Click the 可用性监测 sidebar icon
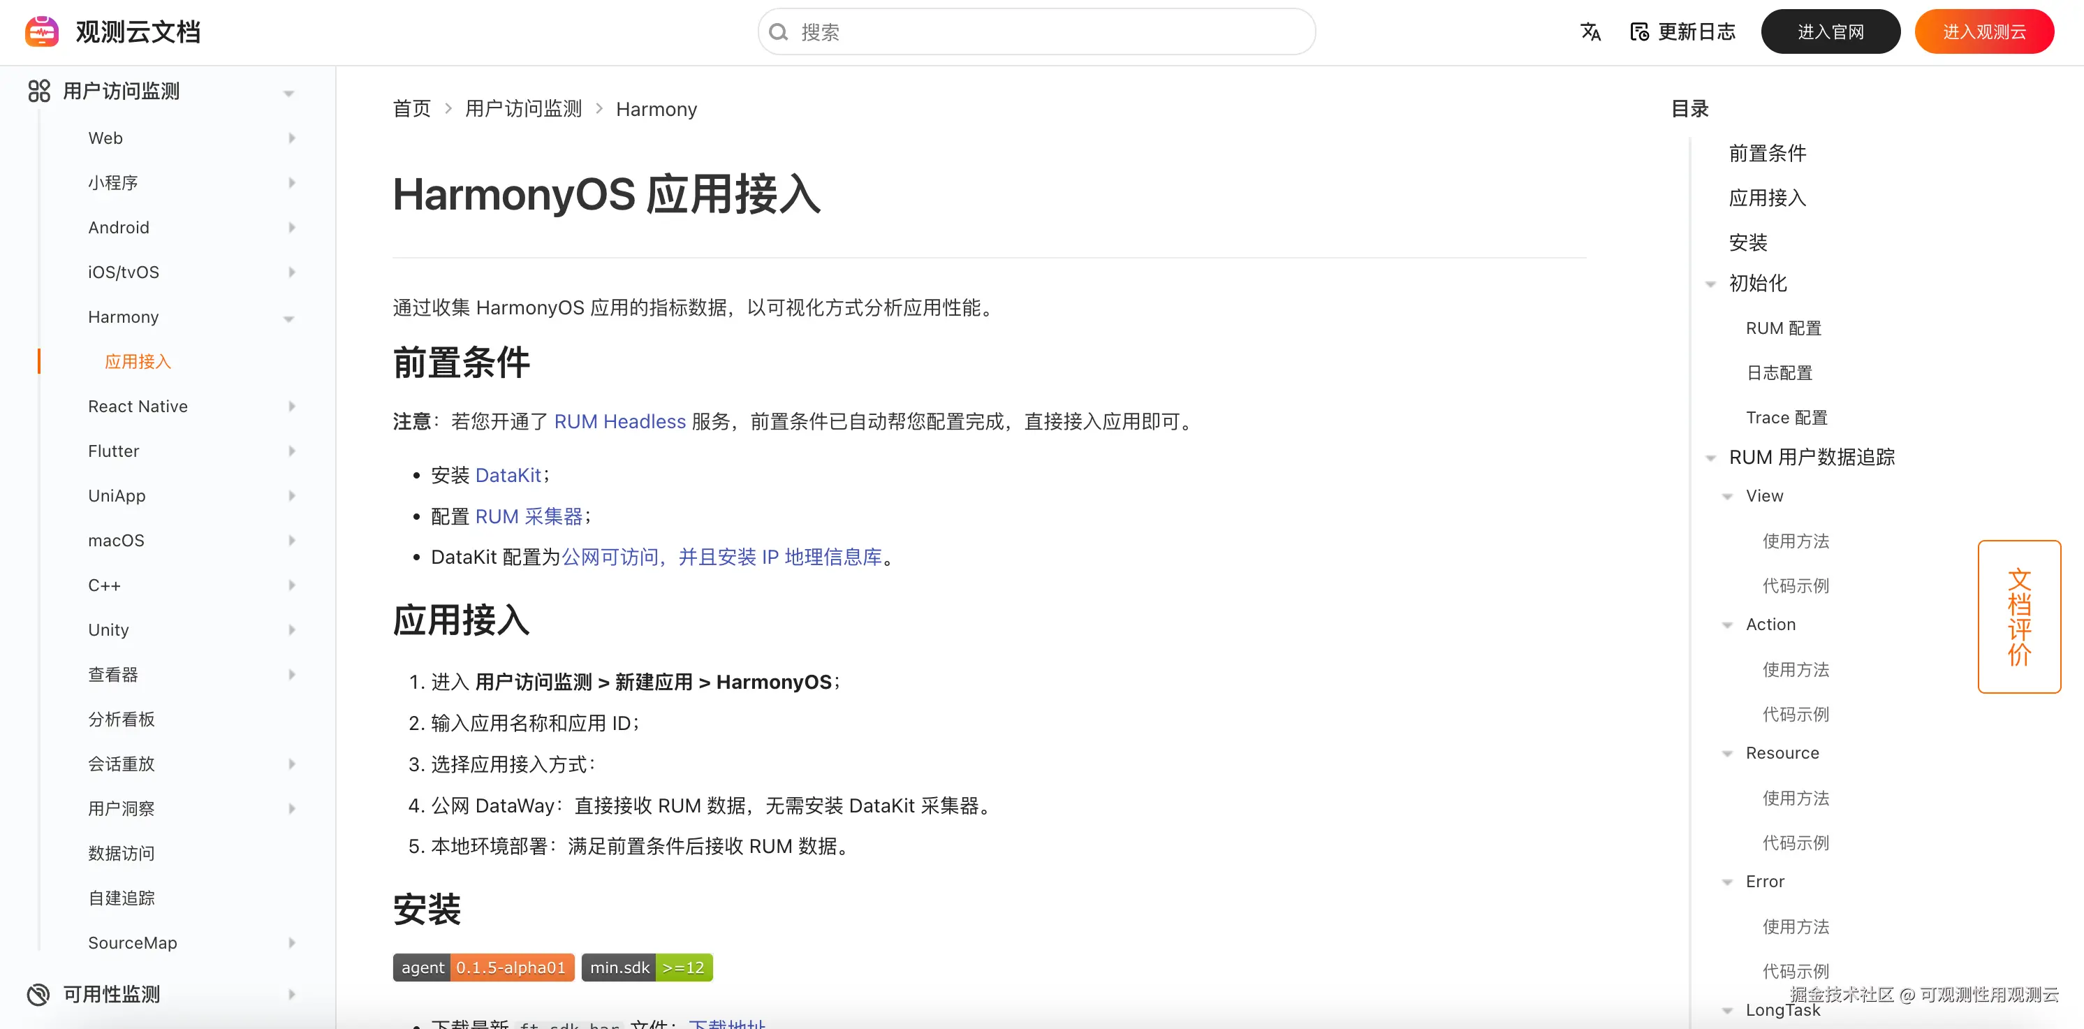 click(x=38, y=994)
